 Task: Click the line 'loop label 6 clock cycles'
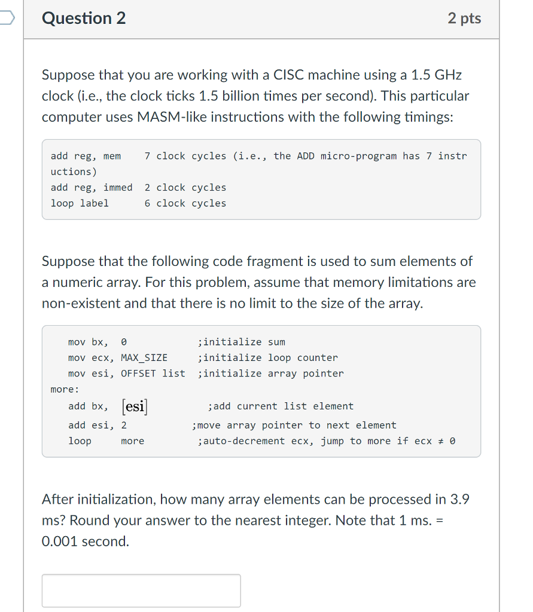tap(138, 203)
